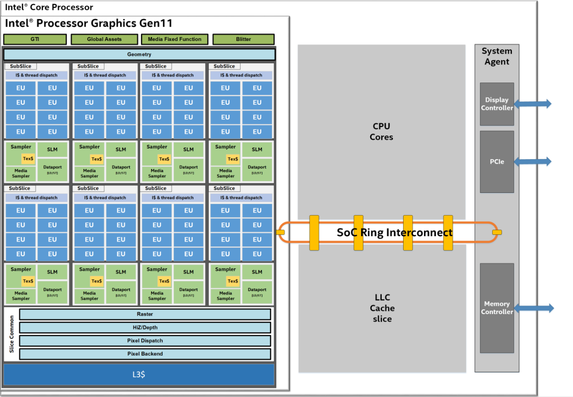Click an orange SoC Ring Interconnect node
573x397 pixels.
[314, 232]
